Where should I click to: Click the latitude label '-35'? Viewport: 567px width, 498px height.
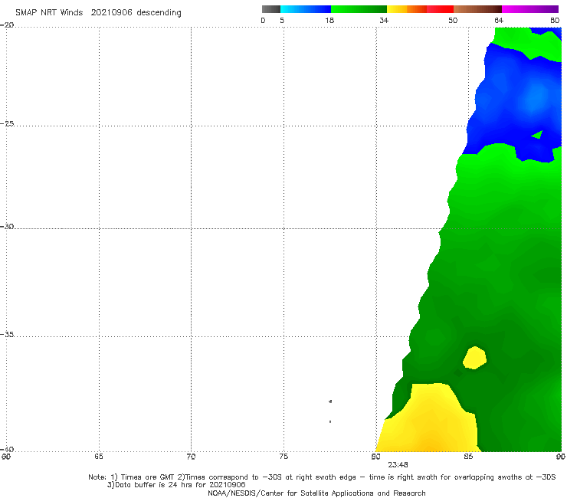pos(7,334)
